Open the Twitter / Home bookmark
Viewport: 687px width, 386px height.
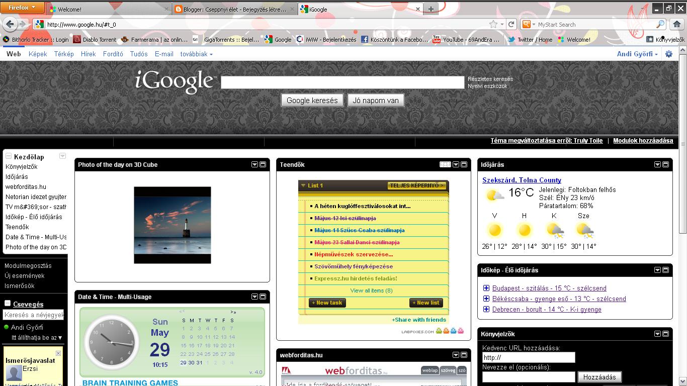(530, 39)
